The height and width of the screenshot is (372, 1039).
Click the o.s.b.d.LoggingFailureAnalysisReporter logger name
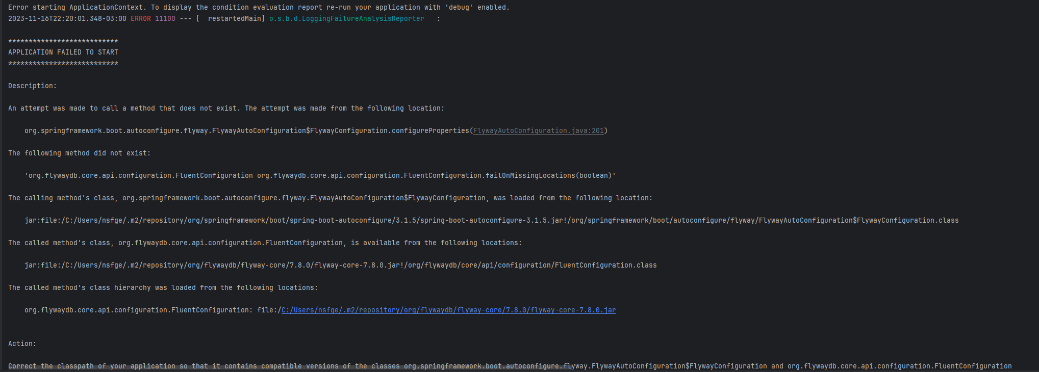coord(346,19)
